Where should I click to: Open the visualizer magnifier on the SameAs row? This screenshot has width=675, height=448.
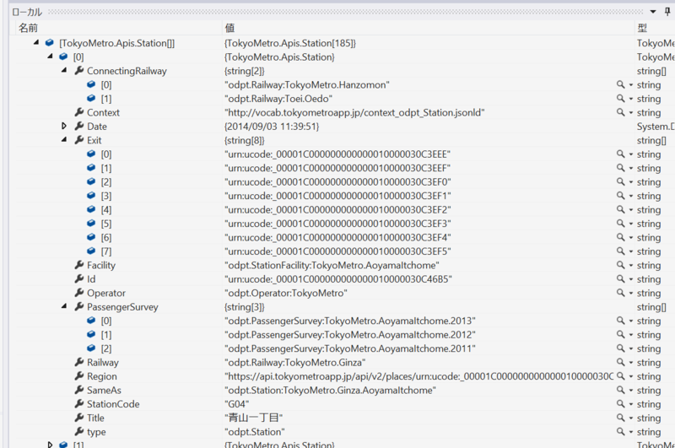pyautogui.click(x=620, y=390)
